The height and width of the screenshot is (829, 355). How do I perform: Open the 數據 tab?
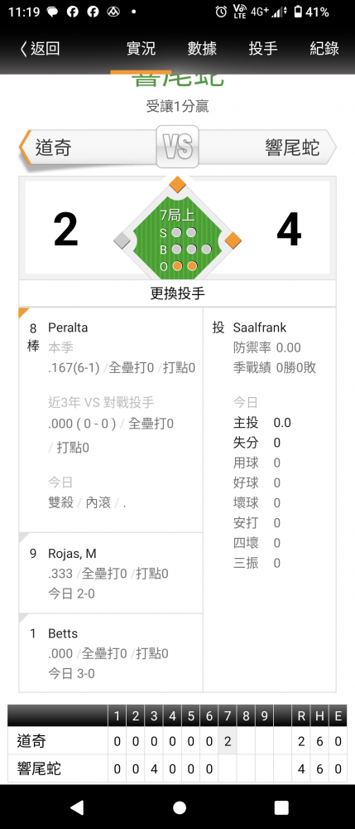(203, 49)
